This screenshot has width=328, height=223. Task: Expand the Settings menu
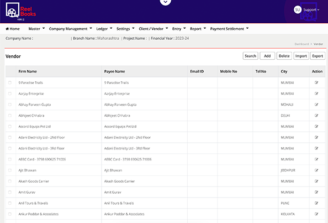point(125,29)
